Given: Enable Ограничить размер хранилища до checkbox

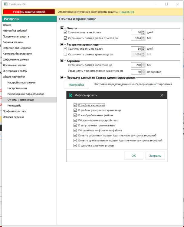Looking at the screenshot, I should point(65,54).
